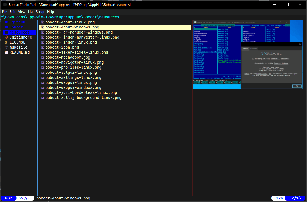The image size is (307, 202).
Task: Click the .github folder icon
Action: pos(6,22)
